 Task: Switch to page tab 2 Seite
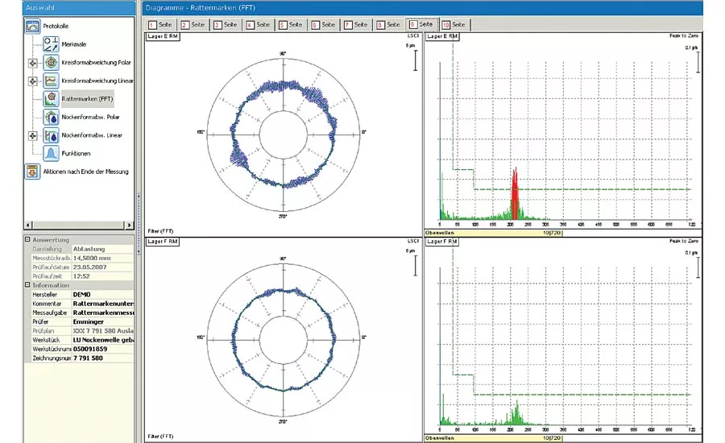point(193,25)
